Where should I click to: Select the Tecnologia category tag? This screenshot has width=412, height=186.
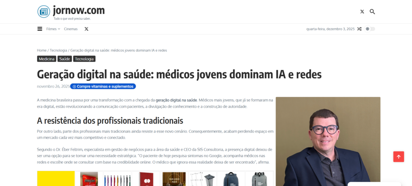point(84,59)
